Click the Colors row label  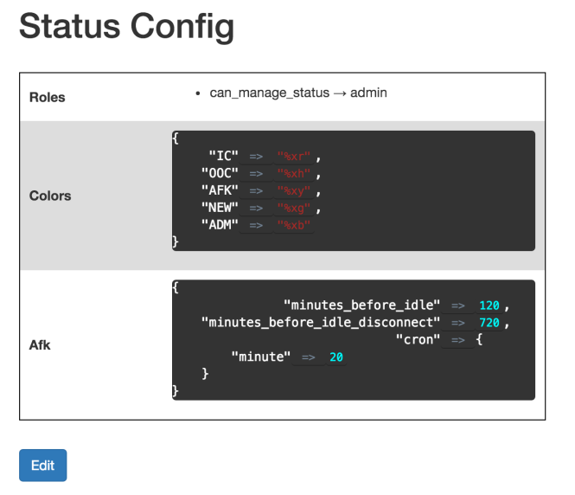pos(50,196)
